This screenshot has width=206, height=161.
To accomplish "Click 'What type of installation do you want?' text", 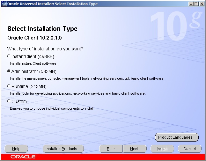I will 45,49.
